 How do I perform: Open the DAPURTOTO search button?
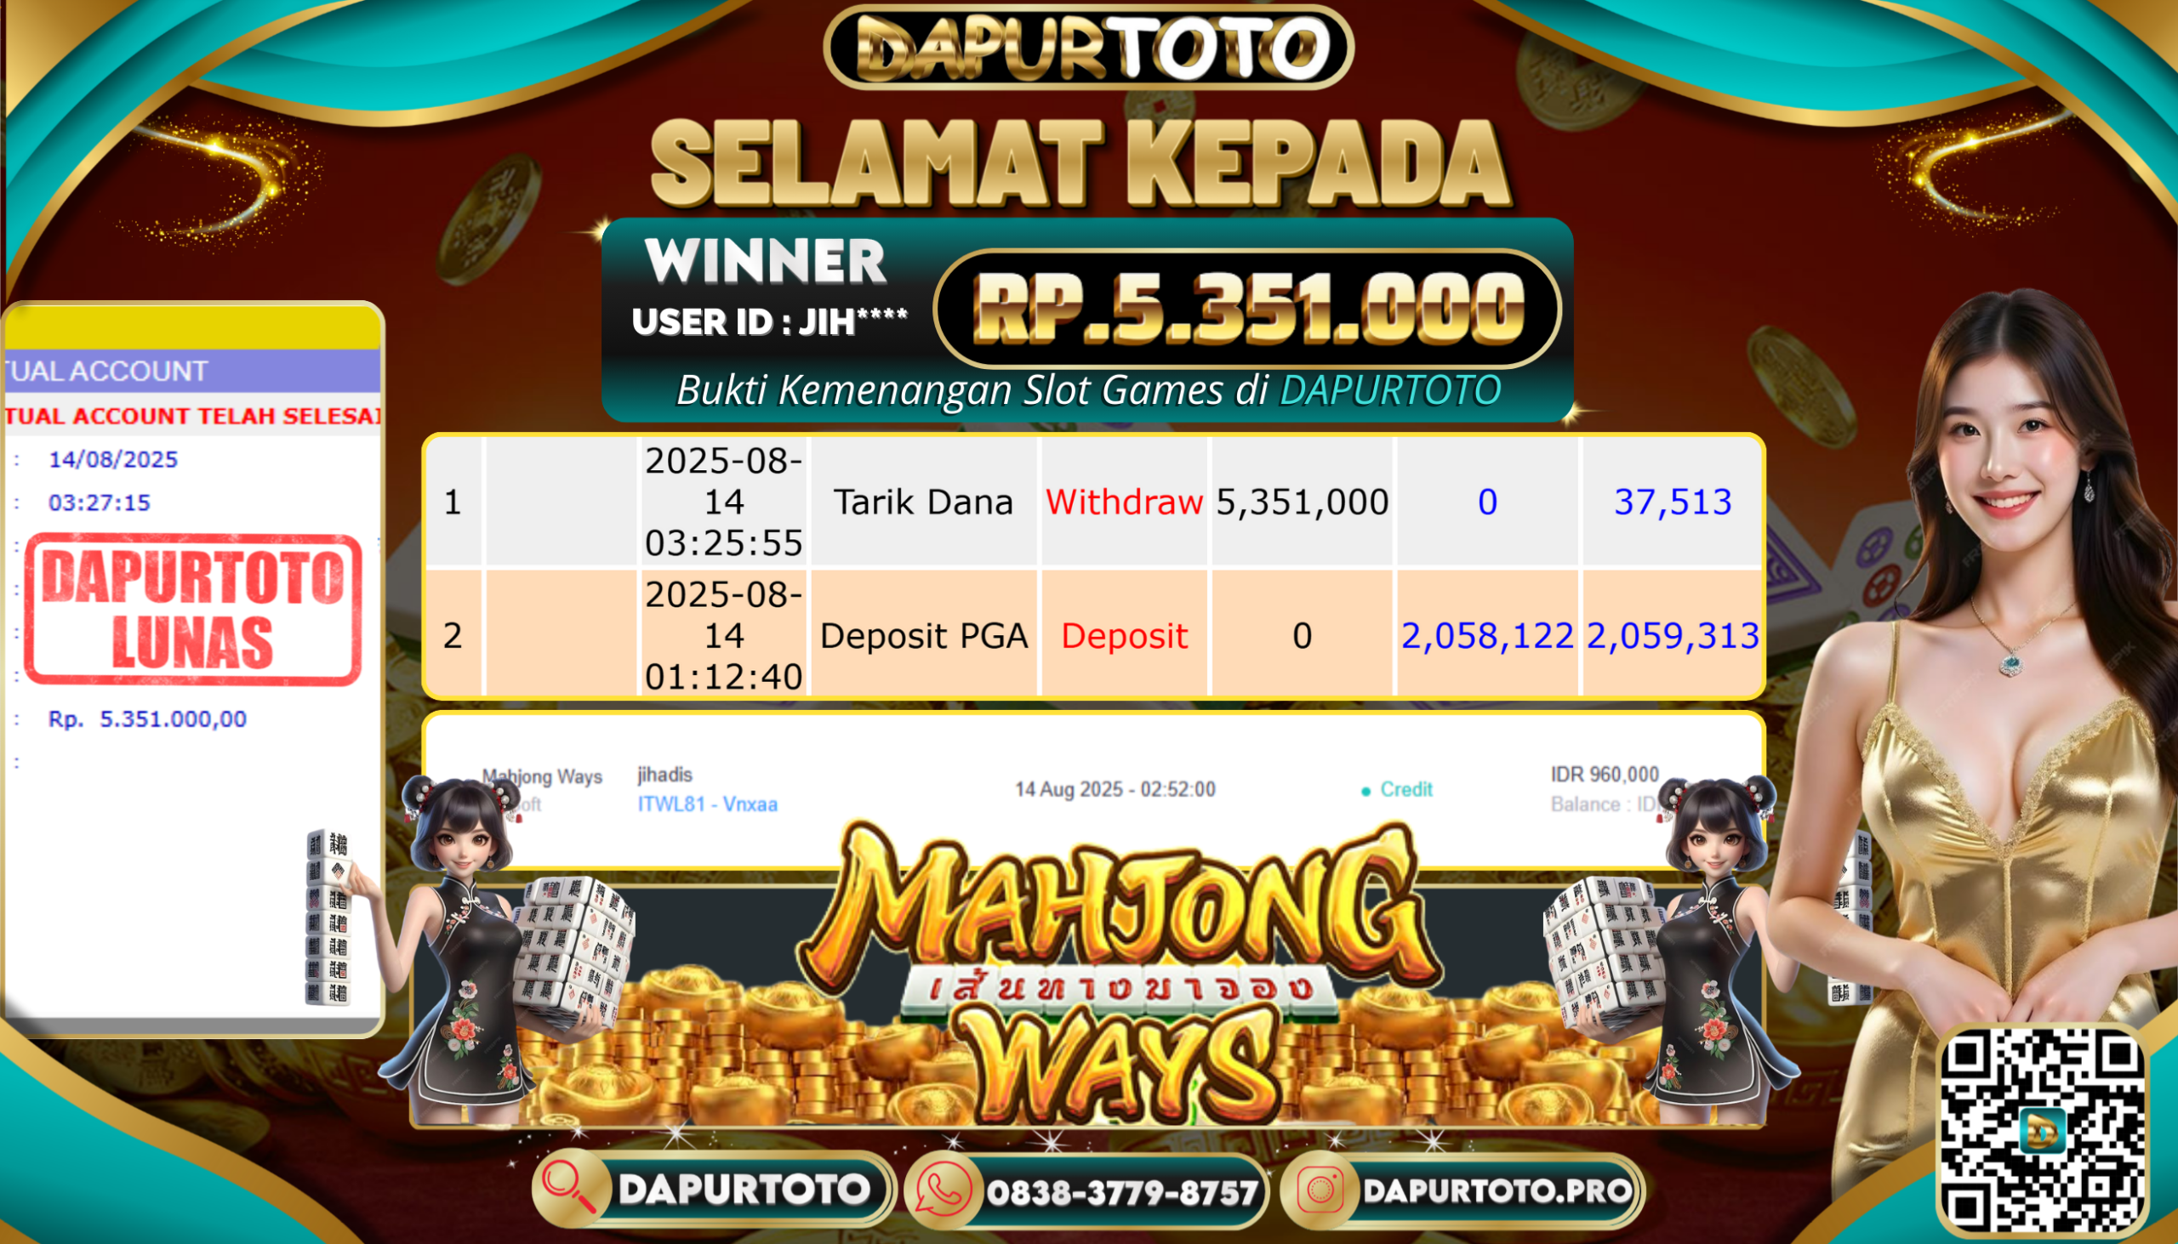[x=714, y=1190]
